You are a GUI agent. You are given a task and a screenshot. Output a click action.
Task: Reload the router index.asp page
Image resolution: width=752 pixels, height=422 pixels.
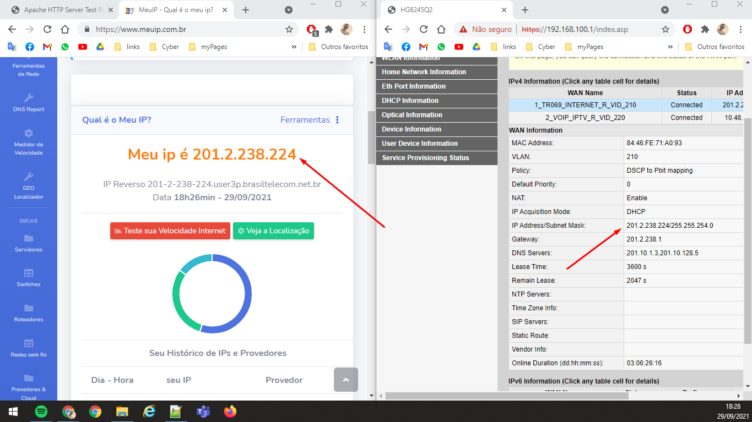pyautogui.click(x=423, y=29)
